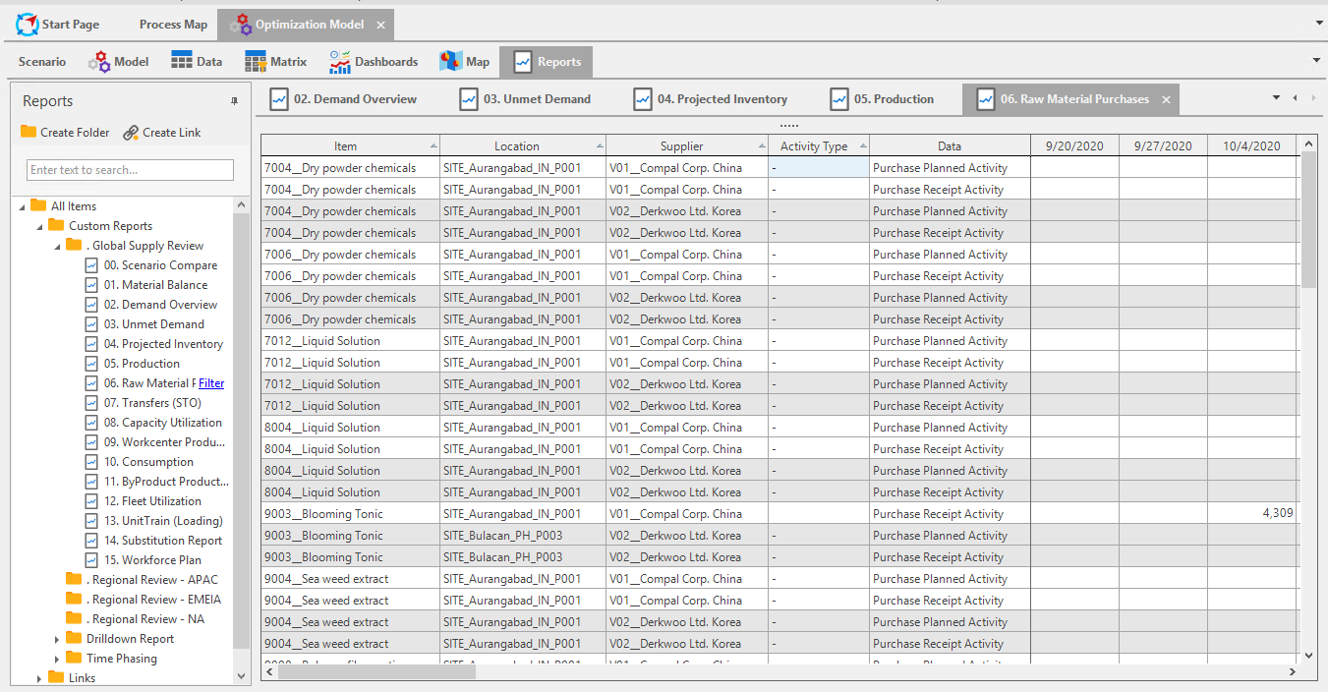This screenshot has height=692, width=1328.
Task: Click Create Folder button
Action: pyautogui.click(x=65, y=133)
